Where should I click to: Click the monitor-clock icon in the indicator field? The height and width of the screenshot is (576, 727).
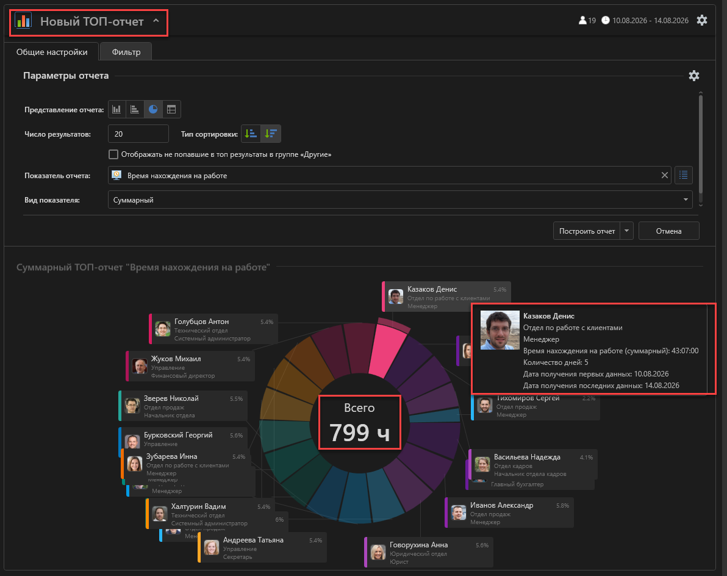(x=117, y=175)
